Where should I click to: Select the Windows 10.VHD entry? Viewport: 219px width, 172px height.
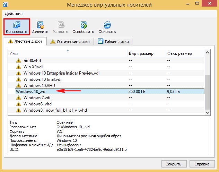click(106, 85)
